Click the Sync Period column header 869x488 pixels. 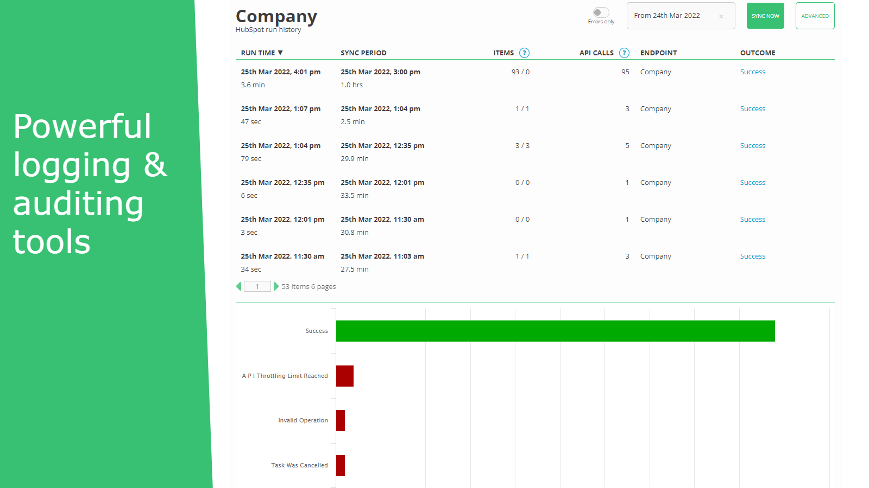tap(363, 53)
